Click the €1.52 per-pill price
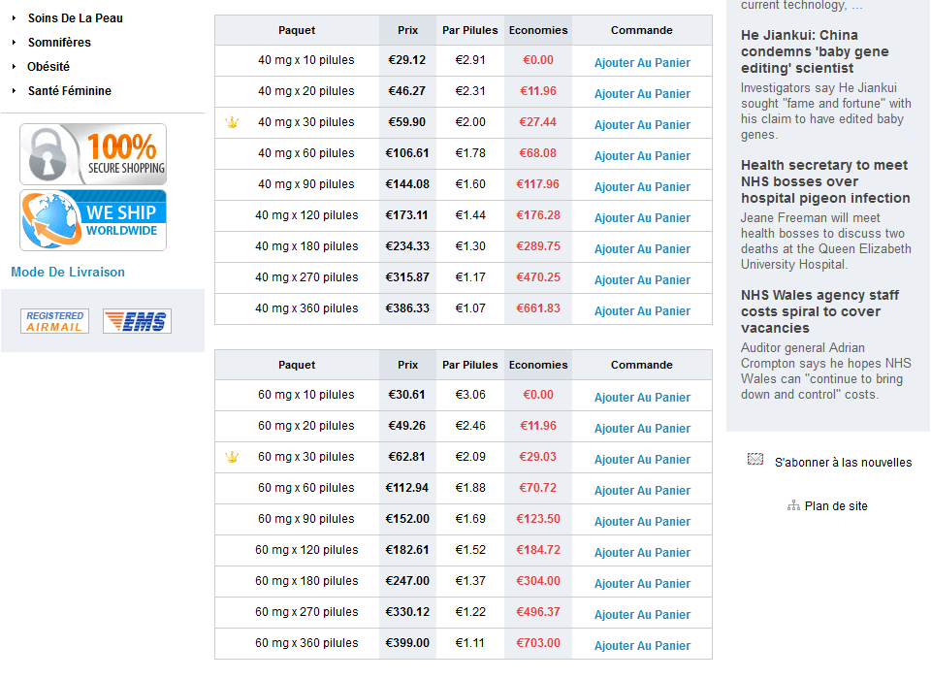Viewport: 931px width, 679px height. point(470,550)
